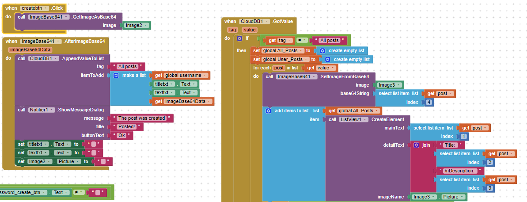Click the index number 4 block
Screen dimensions: 527x202
point(429,103)
